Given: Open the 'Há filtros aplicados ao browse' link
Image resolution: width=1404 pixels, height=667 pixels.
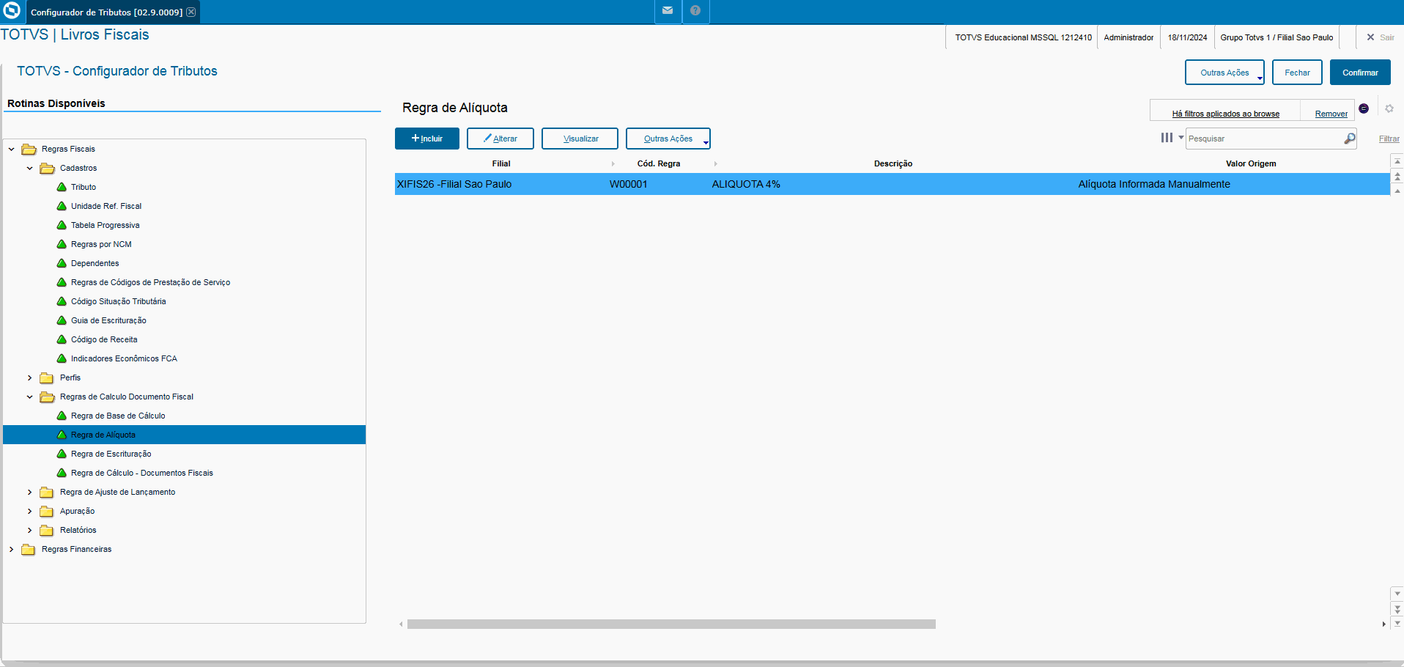Looking at the screenshot, I should [x=1225, y=114].
